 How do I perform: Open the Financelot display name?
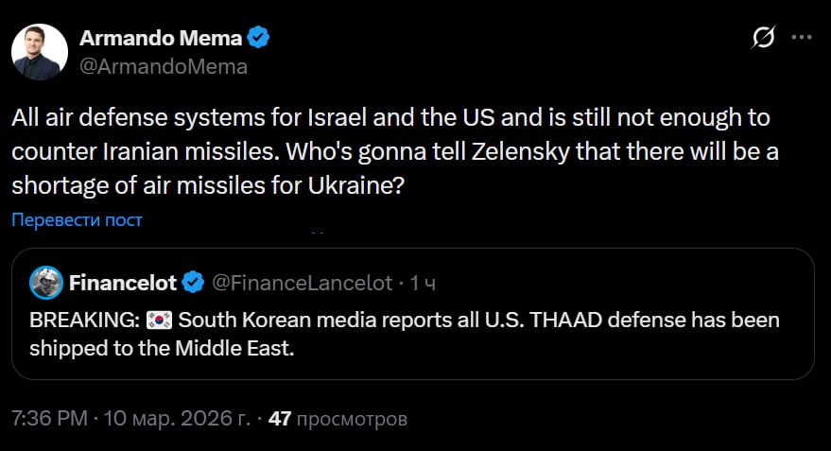pos(123,283)
